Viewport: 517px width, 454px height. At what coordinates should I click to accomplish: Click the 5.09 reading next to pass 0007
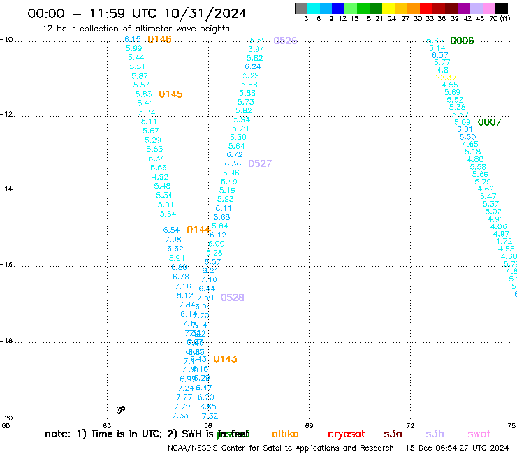(x=463, y=122)
